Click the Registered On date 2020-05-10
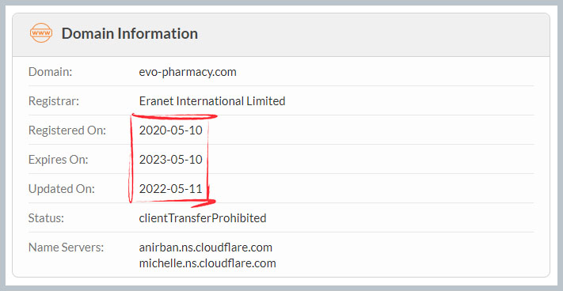The height and width of the screenshot is (291, 563). coord(171,130)
